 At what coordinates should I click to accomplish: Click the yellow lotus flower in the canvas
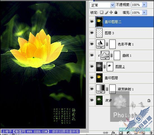point(37,49)
